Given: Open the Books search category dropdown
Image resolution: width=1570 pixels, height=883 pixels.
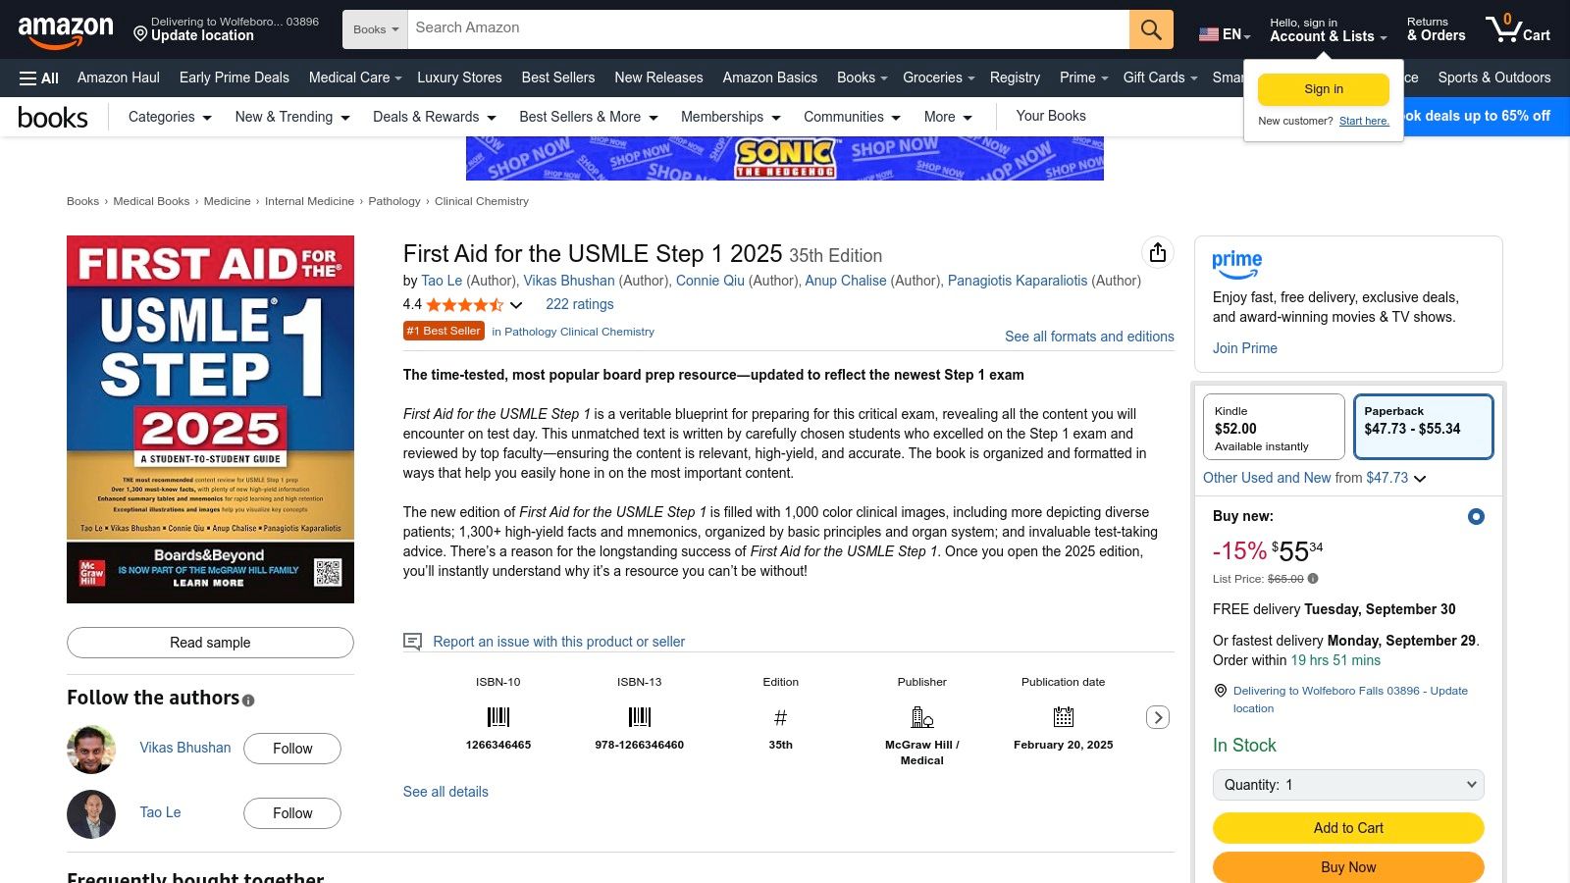Looking at the screenshot, I should pyautogui.click(x=375, y=29).
